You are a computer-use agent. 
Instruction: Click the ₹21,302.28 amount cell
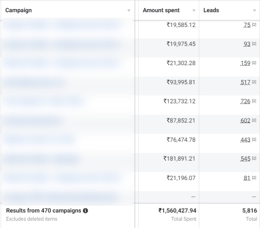click(181, 63)
